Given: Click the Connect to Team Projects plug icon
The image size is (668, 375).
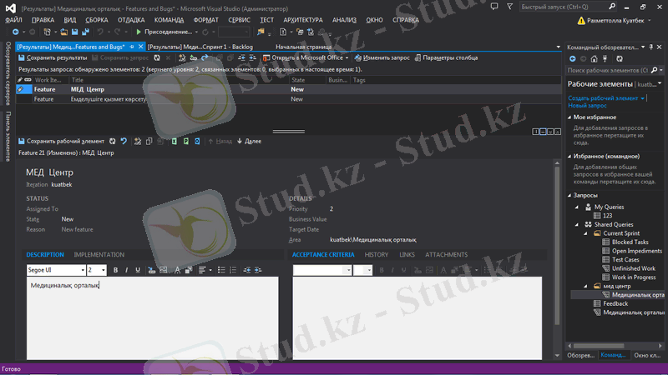Looking at the screenshot, I should pos(605,58).
